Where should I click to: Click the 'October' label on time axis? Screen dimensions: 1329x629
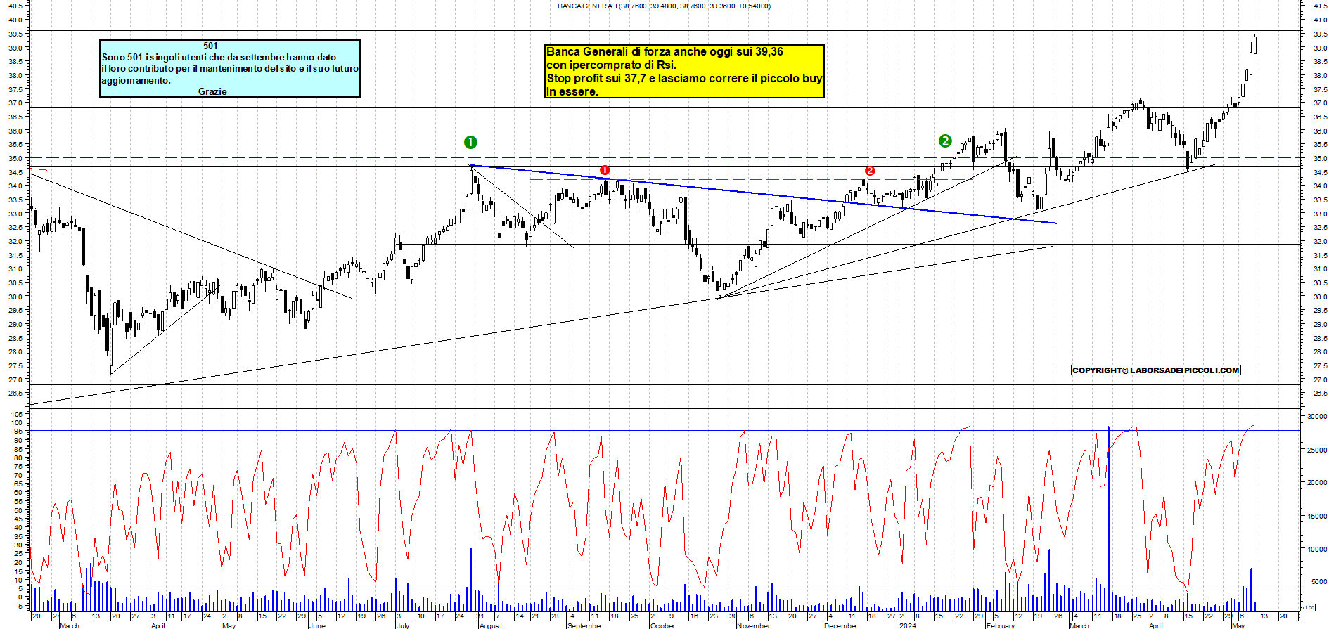pyautogui.click(x=662, y=625)
